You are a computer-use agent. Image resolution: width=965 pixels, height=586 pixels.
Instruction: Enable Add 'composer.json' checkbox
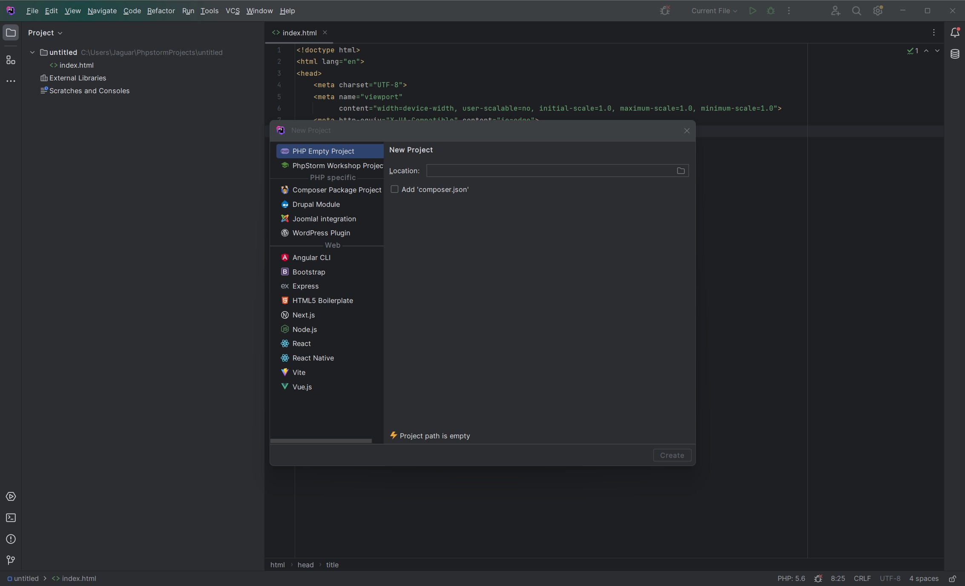tap(394, 189)
